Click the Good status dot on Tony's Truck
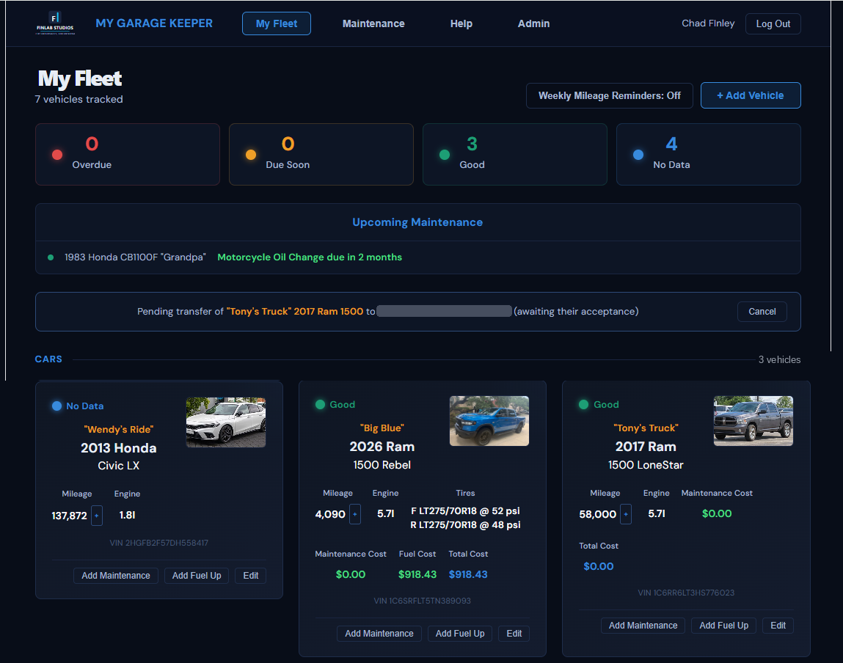 584,405
